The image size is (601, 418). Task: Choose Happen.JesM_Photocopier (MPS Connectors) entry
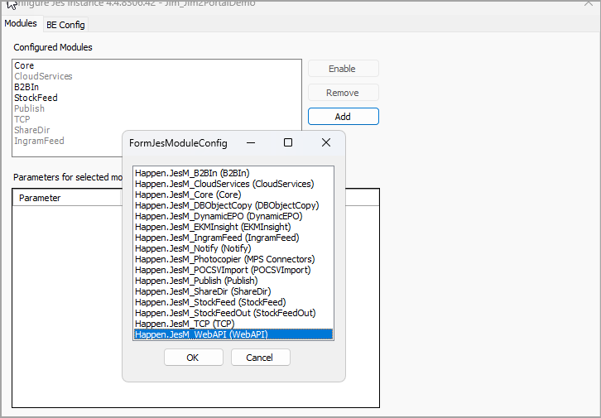233,259
